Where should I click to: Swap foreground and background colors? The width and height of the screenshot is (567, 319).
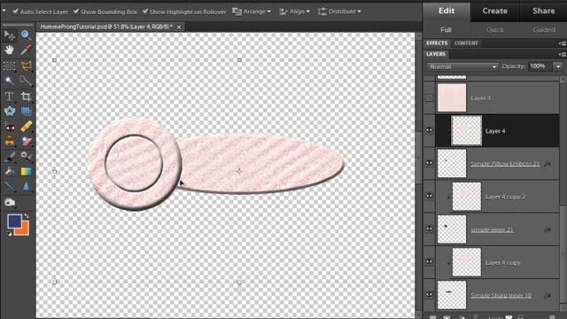[x=26, y=216]
